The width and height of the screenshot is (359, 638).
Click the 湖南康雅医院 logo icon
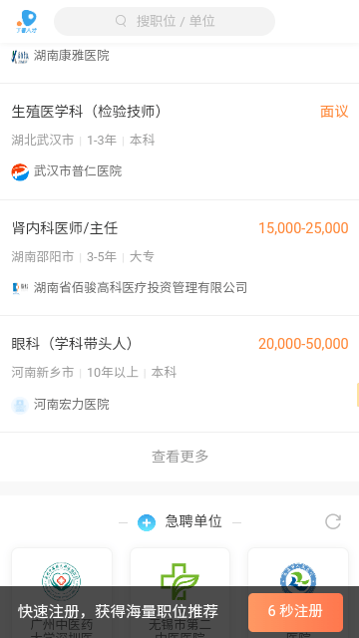click(x=20, y=56)
